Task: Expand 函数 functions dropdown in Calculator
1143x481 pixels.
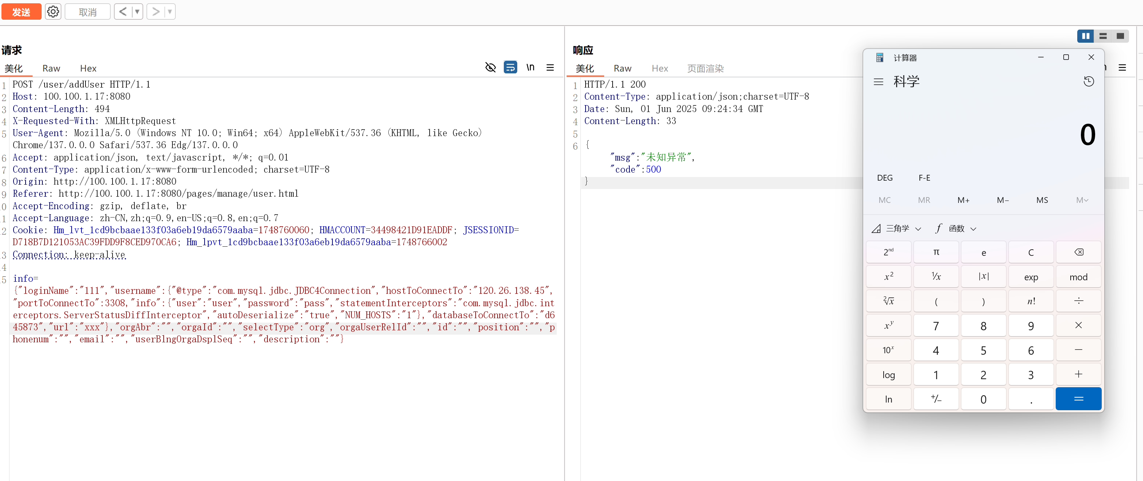Action: (x=956, y=228)
